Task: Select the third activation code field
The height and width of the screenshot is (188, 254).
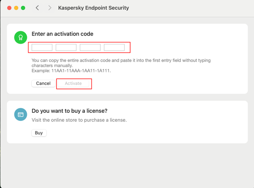Action: pyautogui.click(x=90, y=47)
